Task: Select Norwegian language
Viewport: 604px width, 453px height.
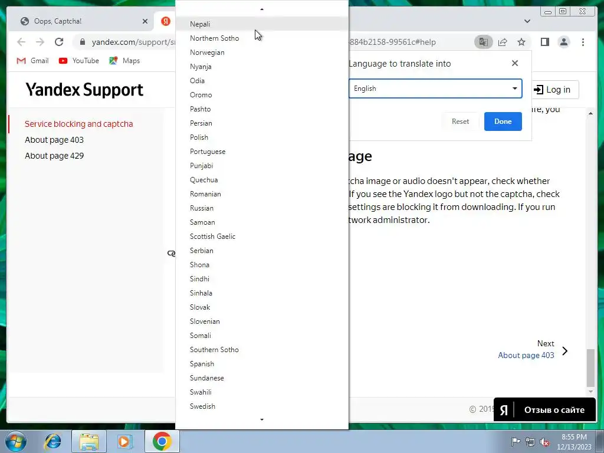Action: [x=262, y=52]
